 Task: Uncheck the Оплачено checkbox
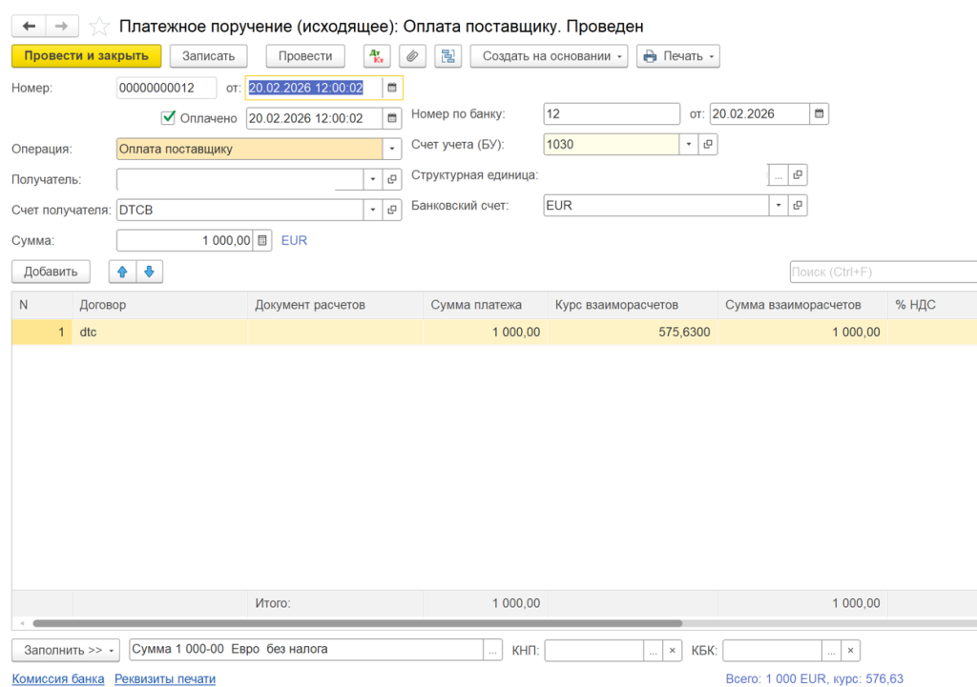tap(169, 118)
